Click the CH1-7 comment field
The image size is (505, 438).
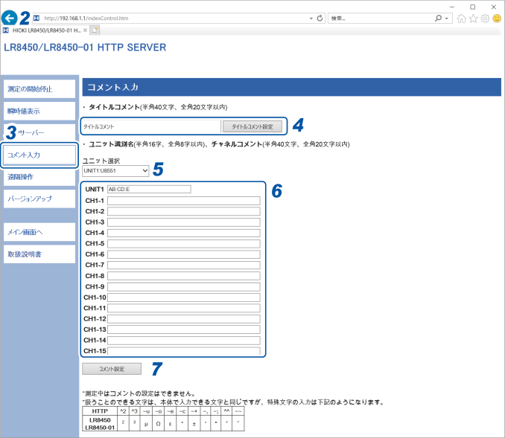pyautogui.click(x=183, y=265)
